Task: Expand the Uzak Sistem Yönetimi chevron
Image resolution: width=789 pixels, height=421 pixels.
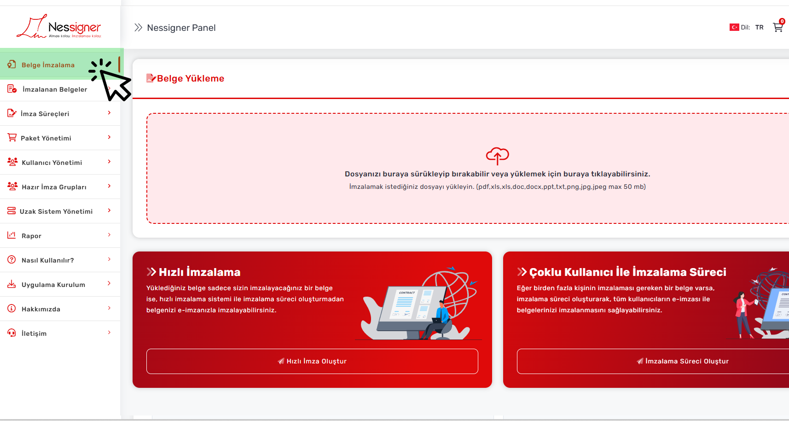Action: [109, 210]
